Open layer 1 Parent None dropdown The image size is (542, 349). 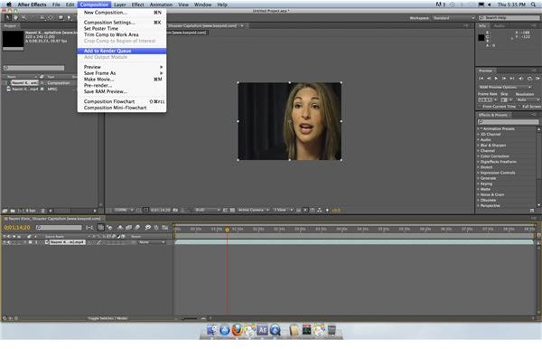tap(151, 242)
